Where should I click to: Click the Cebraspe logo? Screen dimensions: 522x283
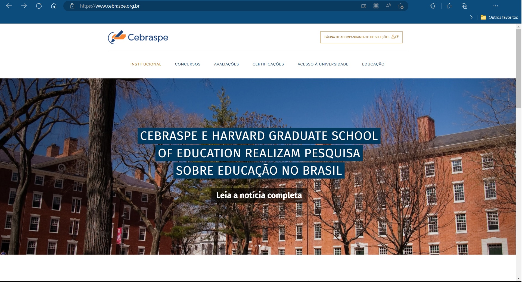click(138, 37)
